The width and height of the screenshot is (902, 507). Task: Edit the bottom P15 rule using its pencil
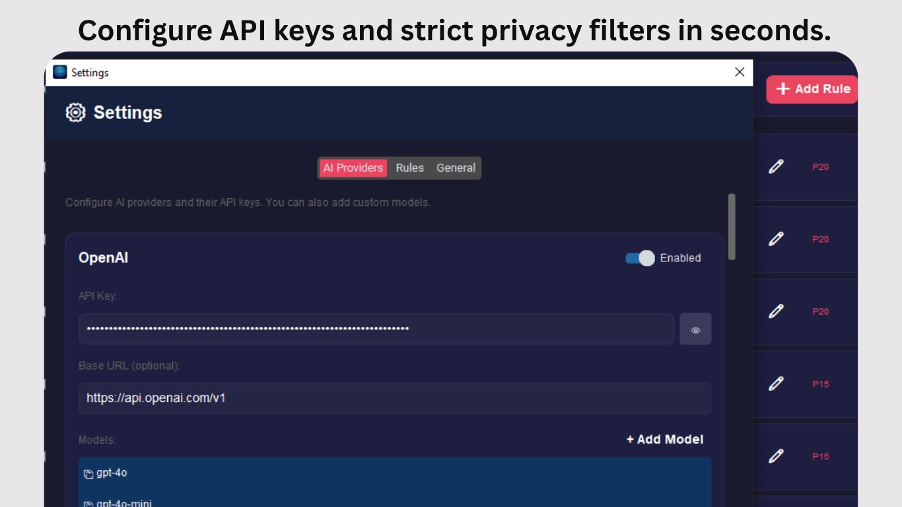[777, 456]
